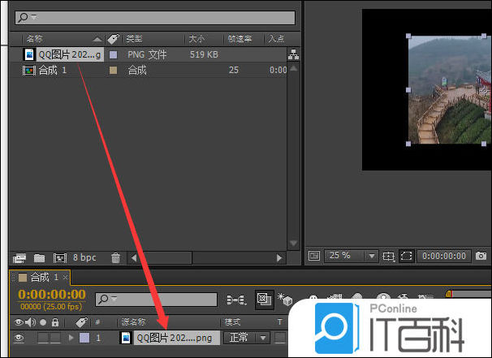Hide layer 1 with its eye toggle
Viewport: 492px width, 358px height.
tap(19, 338)
